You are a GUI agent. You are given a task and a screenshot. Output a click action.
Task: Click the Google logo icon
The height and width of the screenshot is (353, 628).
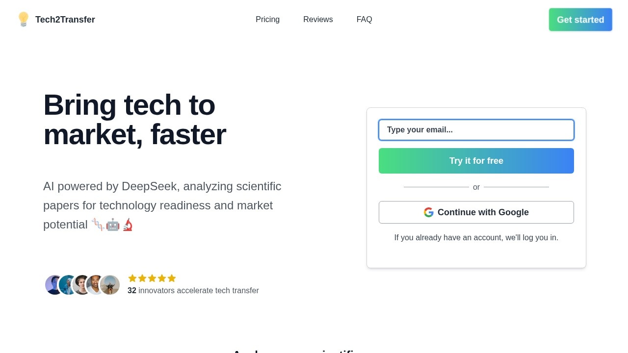(429, 212)
